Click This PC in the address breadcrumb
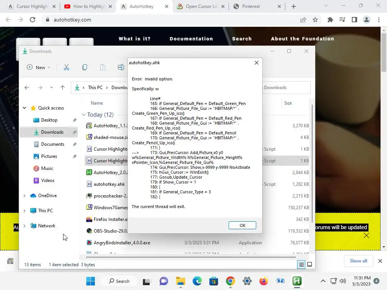The width and height of the screenshot is (387, 290). coord(95,88)
